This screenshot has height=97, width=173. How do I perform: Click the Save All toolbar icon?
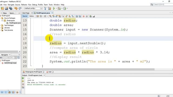coord(11,8)
